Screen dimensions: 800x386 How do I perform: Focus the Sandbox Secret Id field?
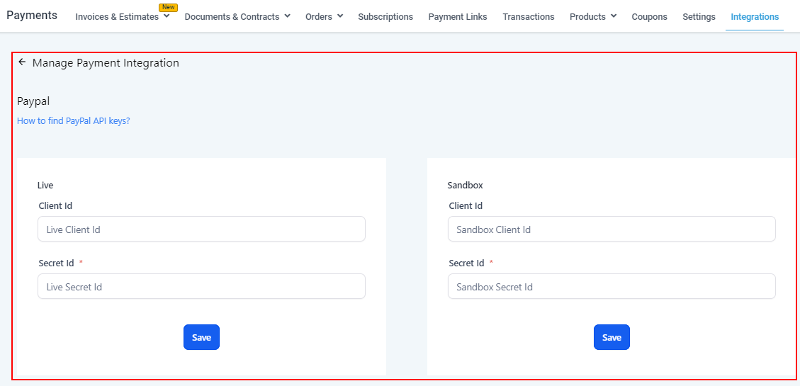tap(612, 287)
